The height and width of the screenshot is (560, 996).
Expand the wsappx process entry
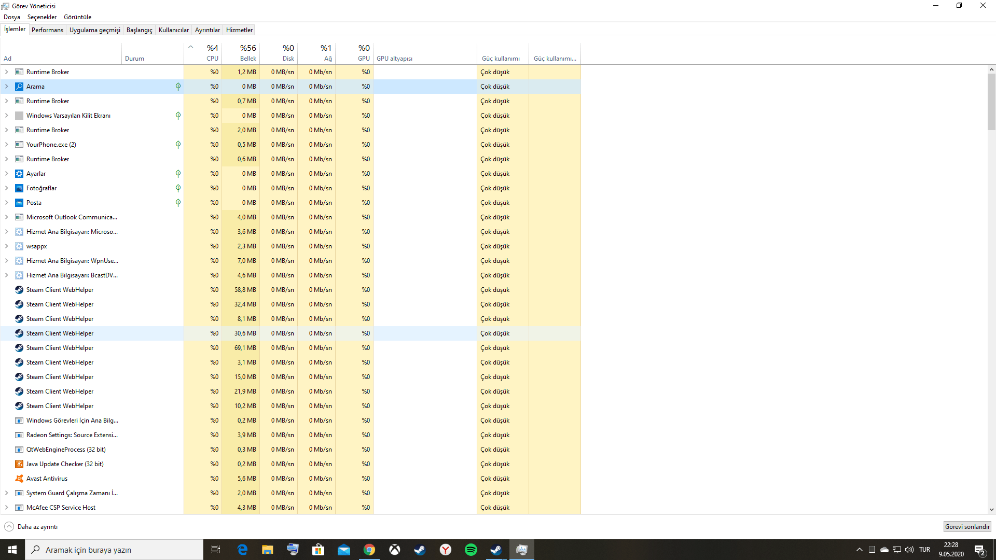tap(7, 246)
